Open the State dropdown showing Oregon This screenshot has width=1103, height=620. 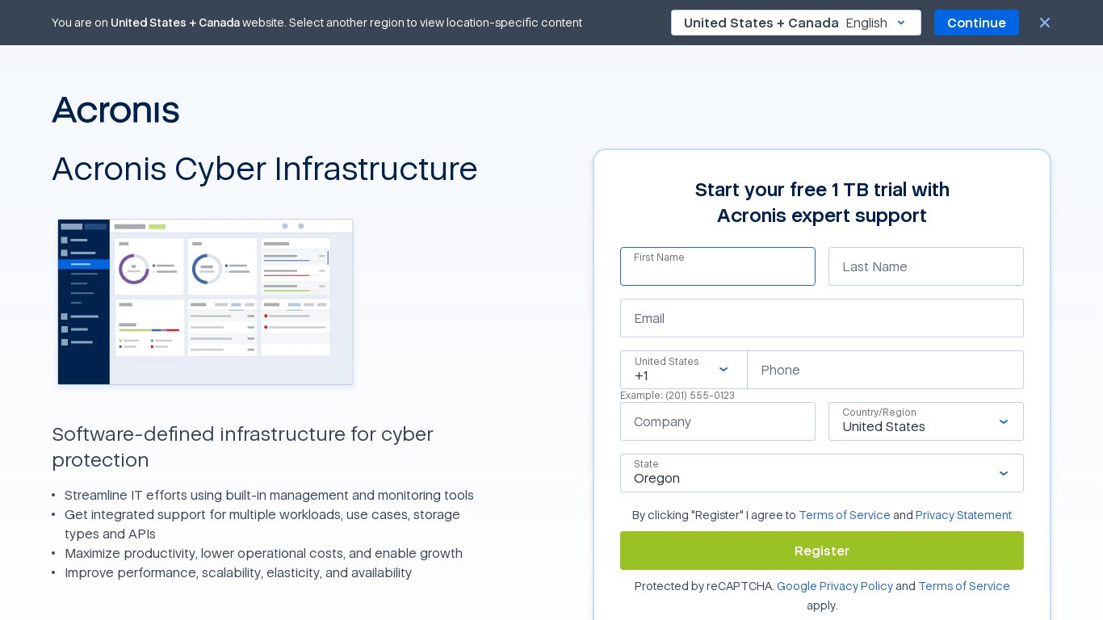821,473
